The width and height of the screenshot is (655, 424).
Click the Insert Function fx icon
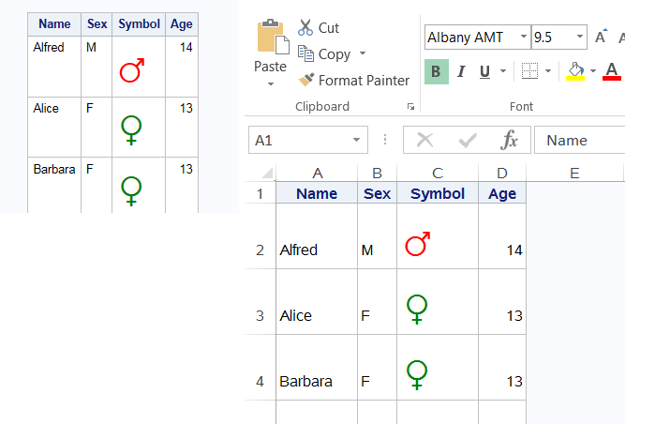(510, 141)
